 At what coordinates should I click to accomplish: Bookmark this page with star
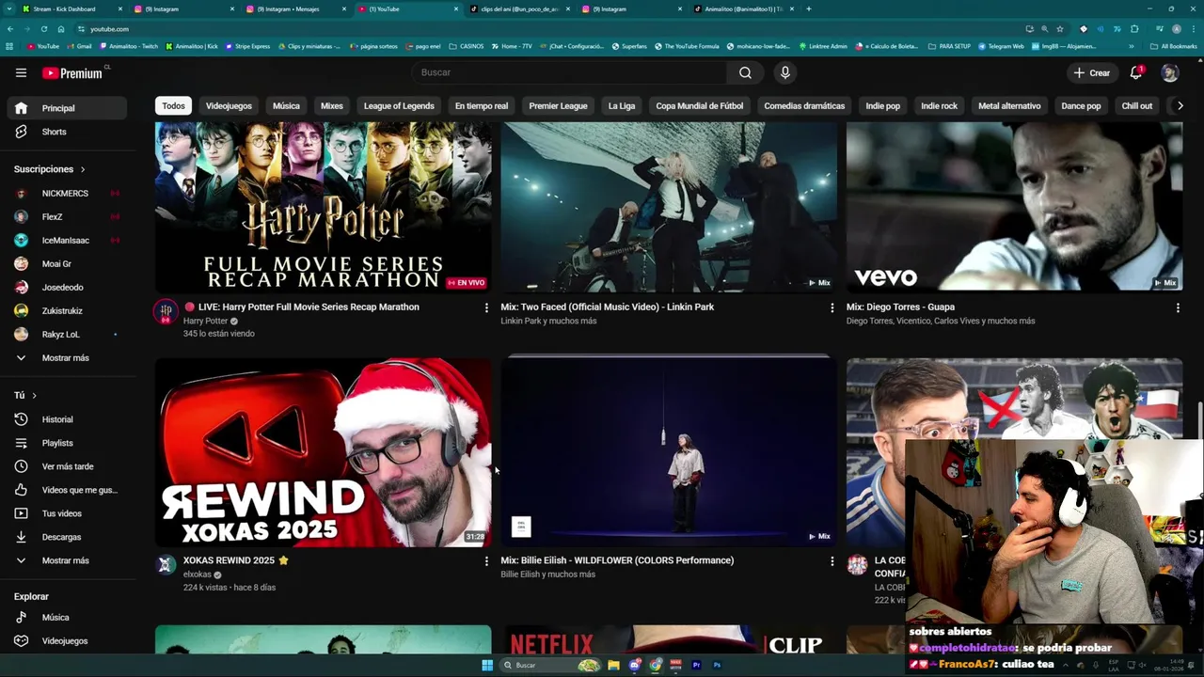1060,29
